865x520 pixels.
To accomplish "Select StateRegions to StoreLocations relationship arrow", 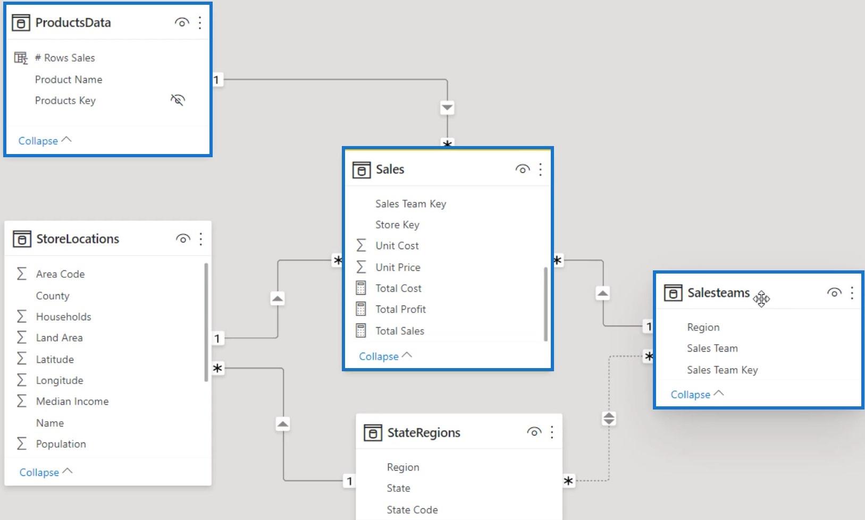I will [283, 424].
